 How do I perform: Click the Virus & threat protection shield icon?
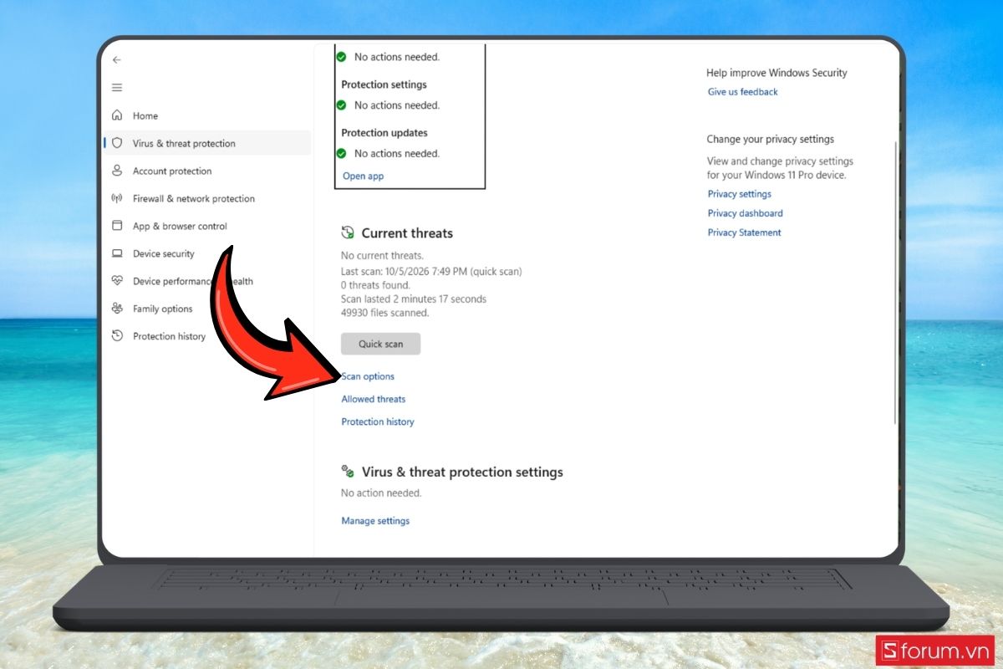(x=117, y=143)
